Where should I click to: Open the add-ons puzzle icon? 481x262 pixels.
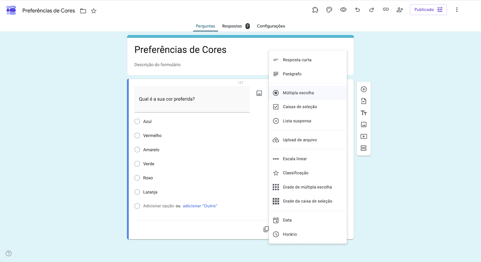[x=315, y=10]
